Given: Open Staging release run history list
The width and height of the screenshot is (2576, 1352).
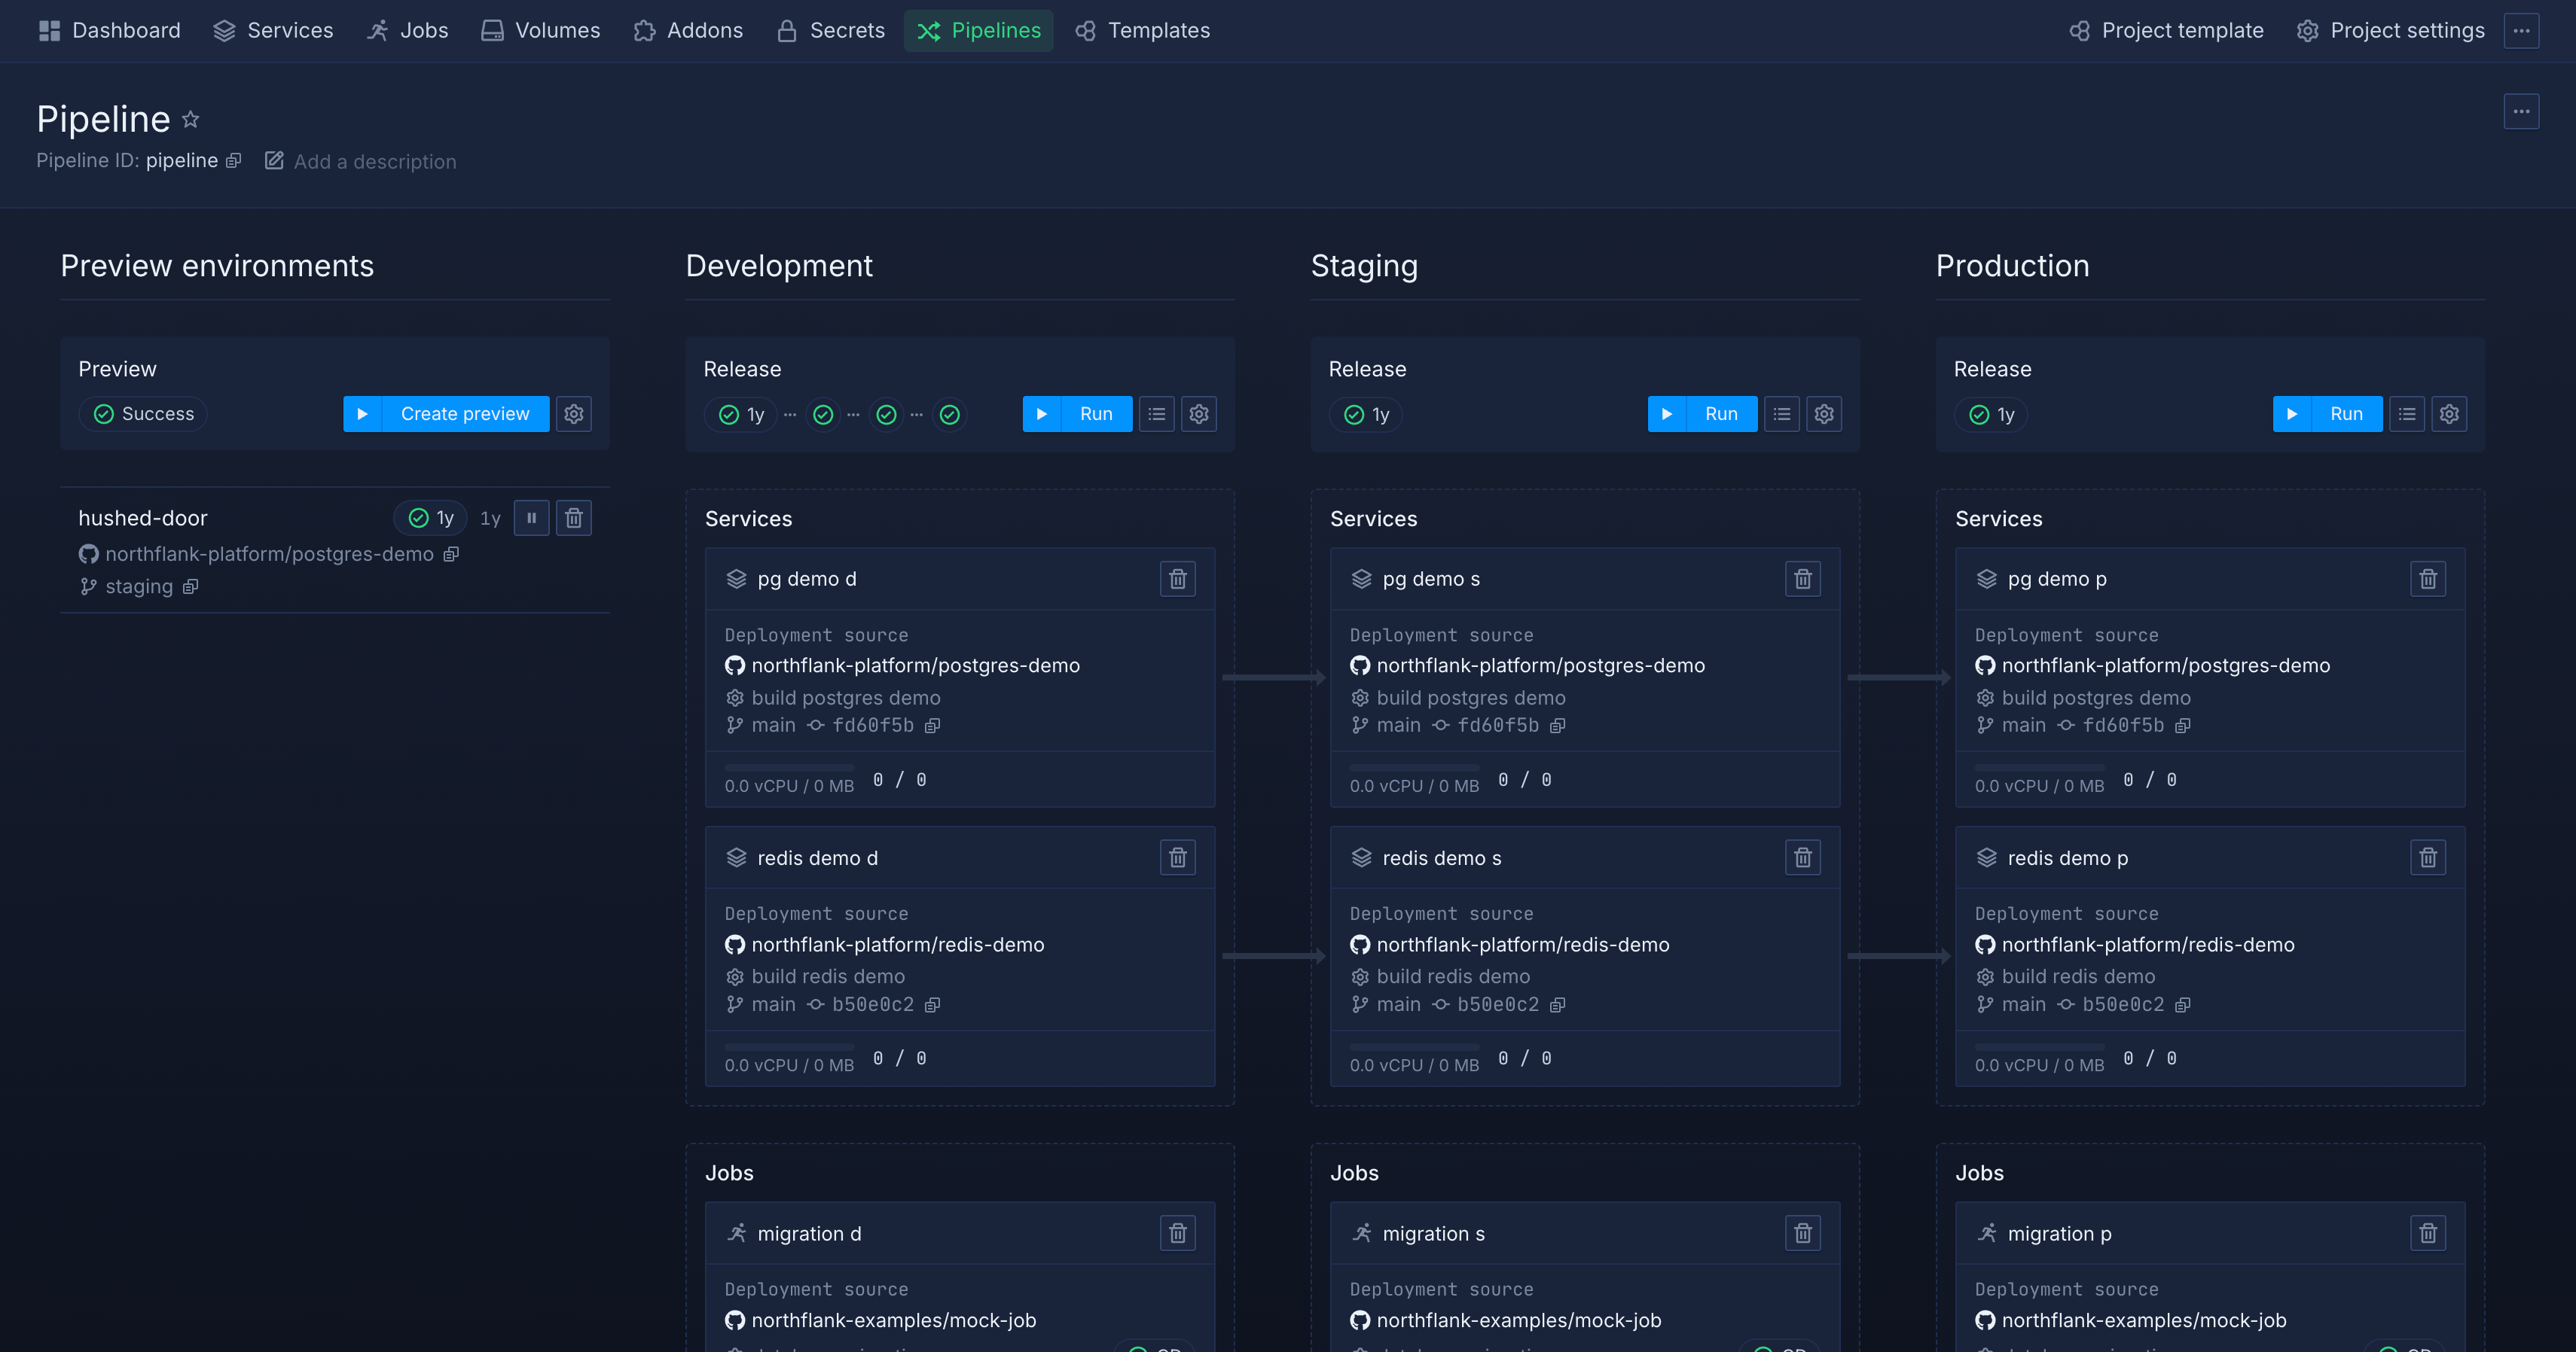Looking at the screenshot, I should click(x=1782, y=414).
